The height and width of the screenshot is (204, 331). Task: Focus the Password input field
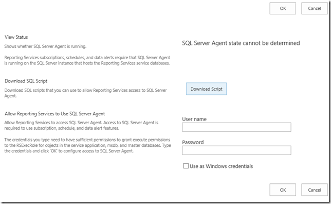(x=236, y=150)
